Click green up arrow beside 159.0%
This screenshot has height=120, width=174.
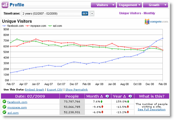pos(128,101)
